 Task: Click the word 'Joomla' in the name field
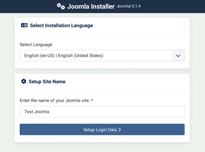point(42,112)
